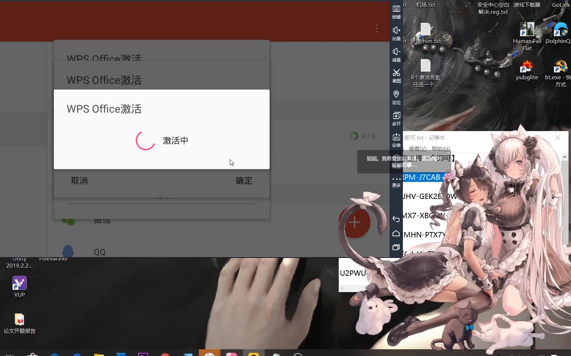This screenshot has height=356, width=571.
Task: Click the 9.7 G storage indicator
Action: click(363, 136)
